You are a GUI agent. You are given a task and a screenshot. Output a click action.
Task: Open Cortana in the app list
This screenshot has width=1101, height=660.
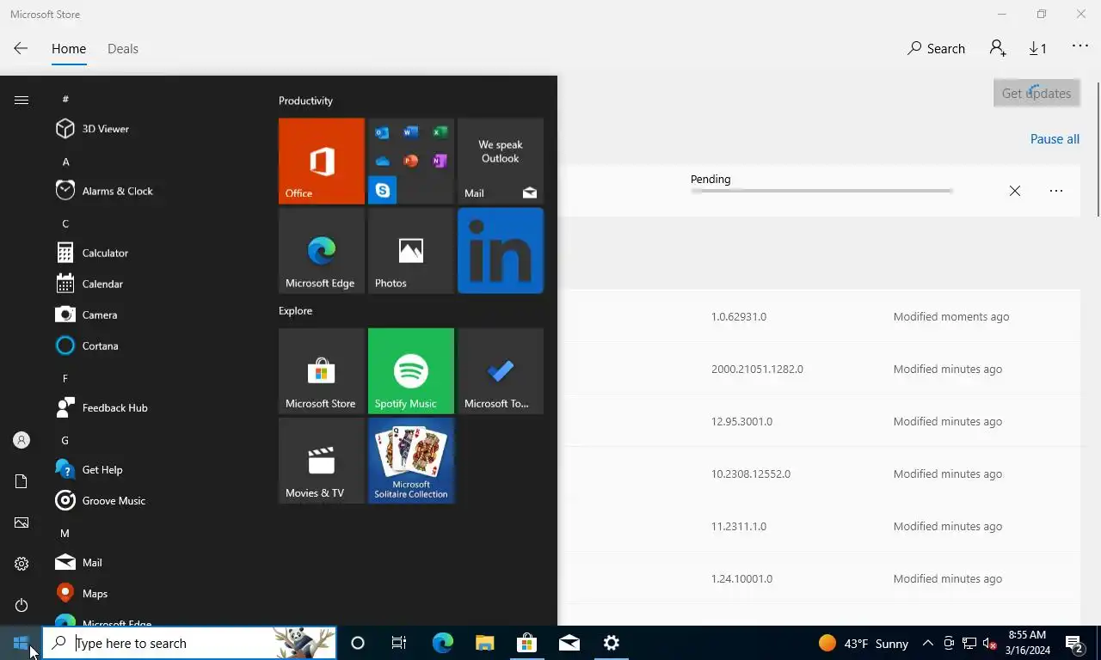click(x=153, y=345)
